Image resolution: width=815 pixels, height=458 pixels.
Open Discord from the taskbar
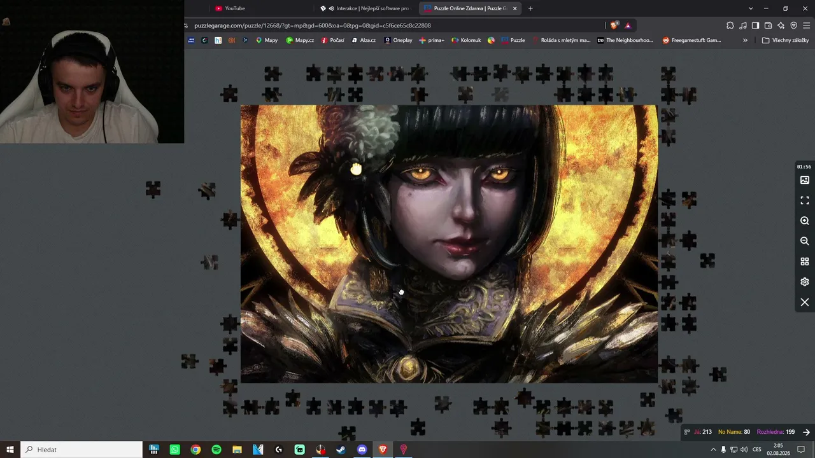coord(362,450)
